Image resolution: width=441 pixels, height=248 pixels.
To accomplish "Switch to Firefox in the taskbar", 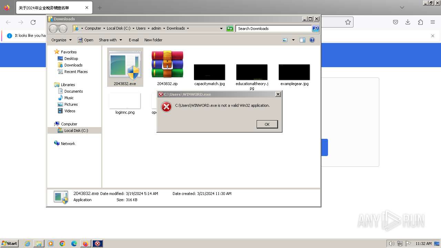I will pos(85,244).
